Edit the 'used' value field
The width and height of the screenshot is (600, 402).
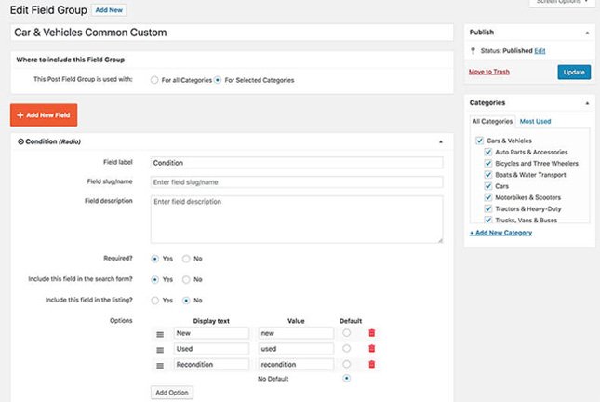click(x=296, y=349)
